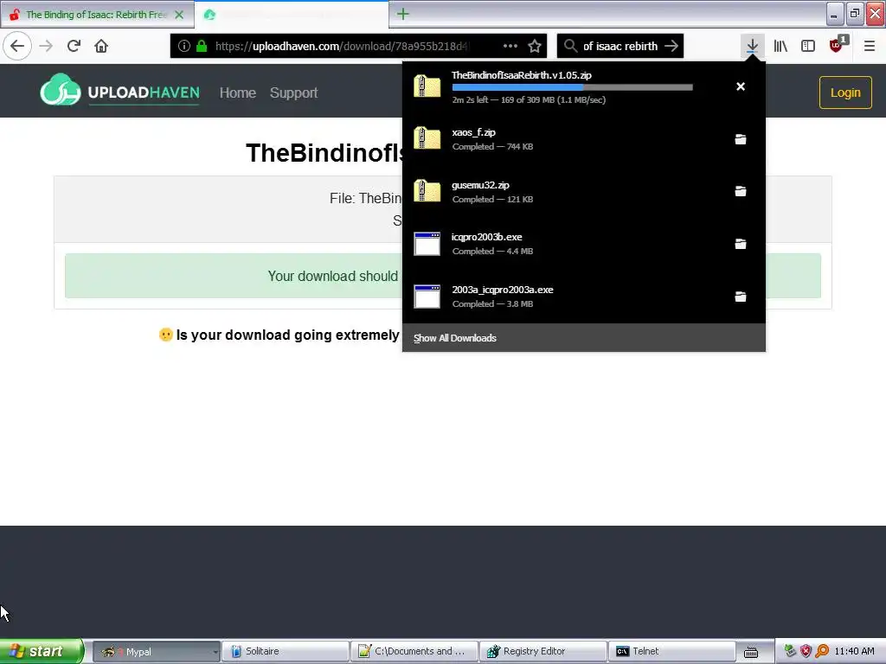This screenshot has width=886, height=664.
Task: Reload the current page
Action: click(74, 46)
